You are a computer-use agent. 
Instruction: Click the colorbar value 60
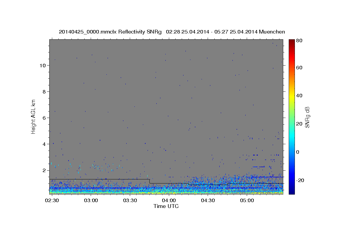[299, 68]
